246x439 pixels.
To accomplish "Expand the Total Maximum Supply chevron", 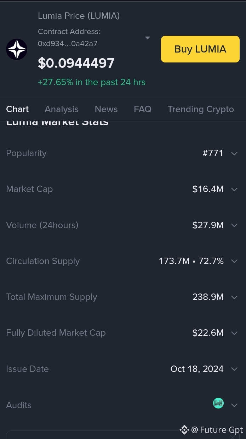I will 234,297.
